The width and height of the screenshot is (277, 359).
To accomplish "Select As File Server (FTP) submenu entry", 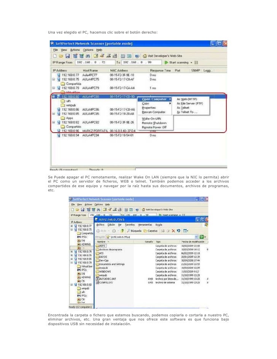I will pos(191,104).
